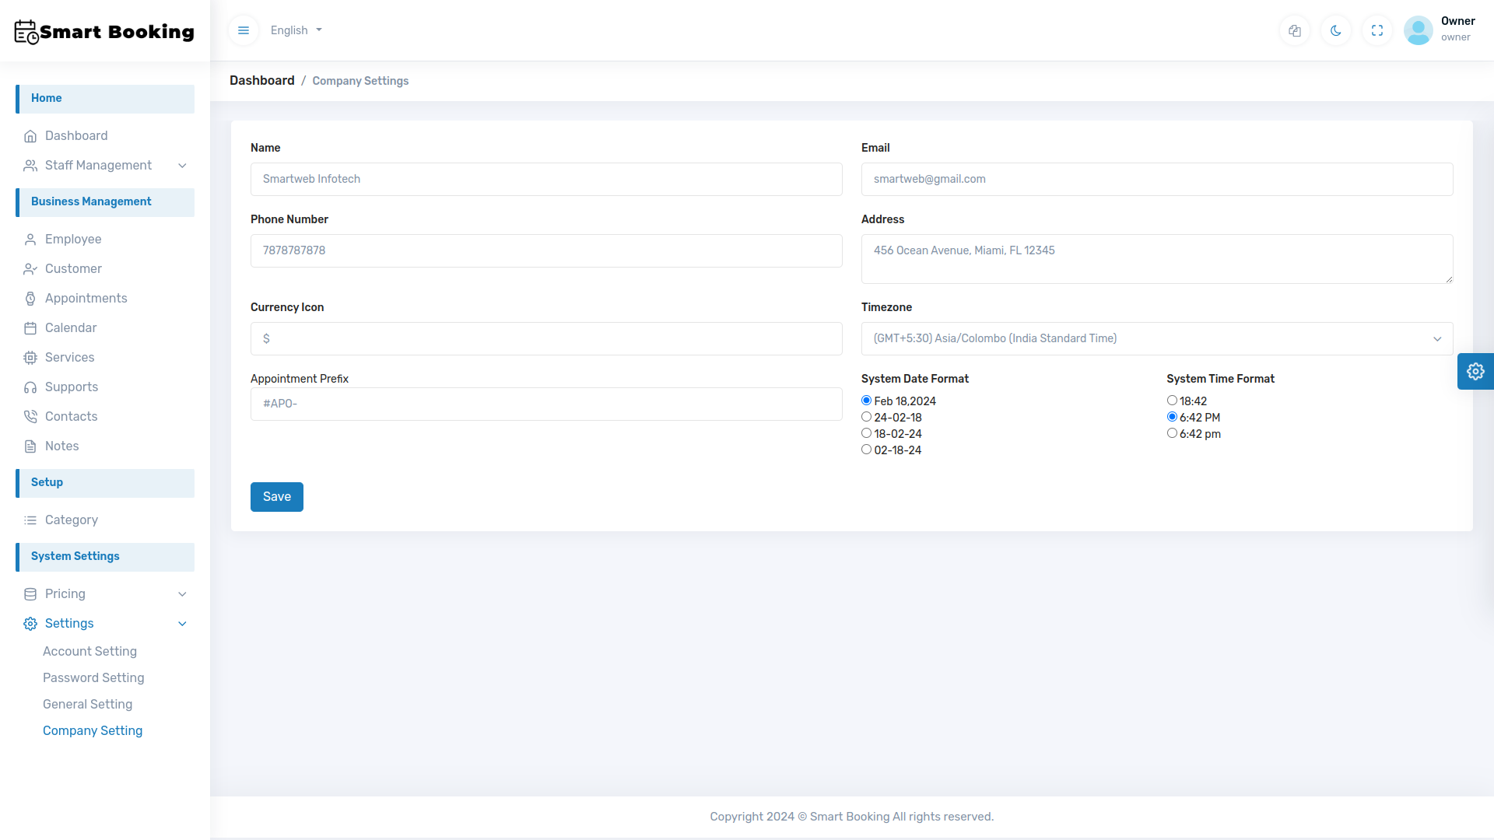
Task: Open the floating settings gear on right edge
Action: (1475, 371)
